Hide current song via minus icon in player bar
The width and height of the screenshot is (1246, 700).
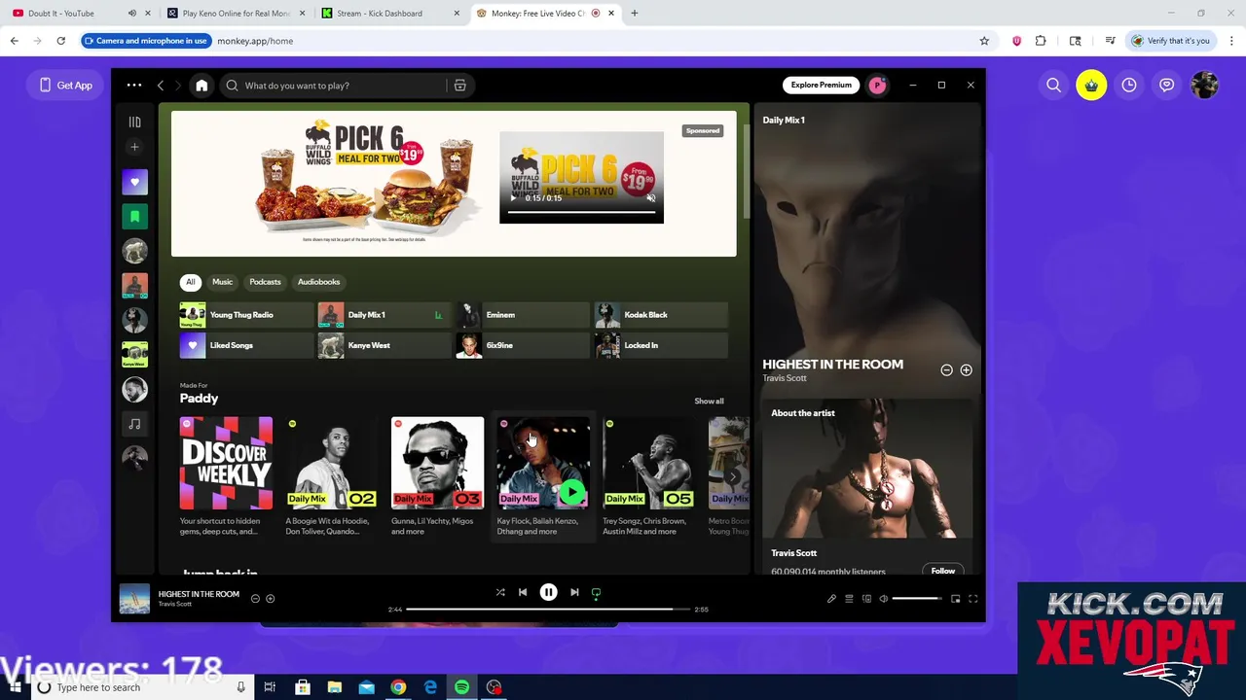click(255, 599)
